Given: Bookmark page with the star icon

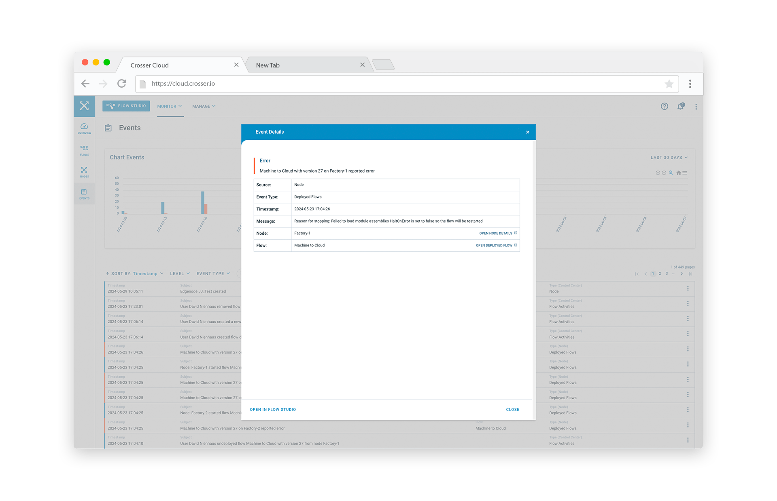Looking at the screenshot, I should pyautogui.click(x=669, y=84).
